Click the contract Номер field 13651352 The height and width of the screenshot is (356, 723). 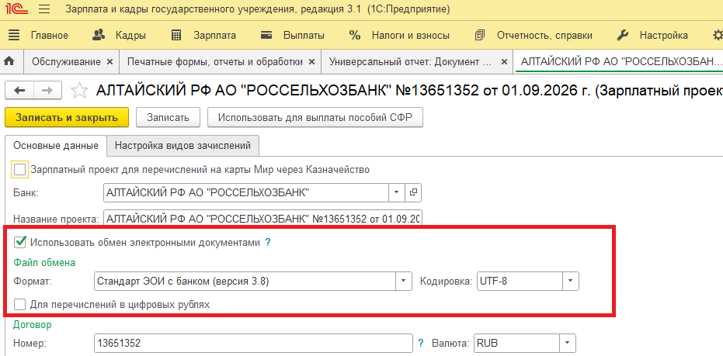point(253,343)
